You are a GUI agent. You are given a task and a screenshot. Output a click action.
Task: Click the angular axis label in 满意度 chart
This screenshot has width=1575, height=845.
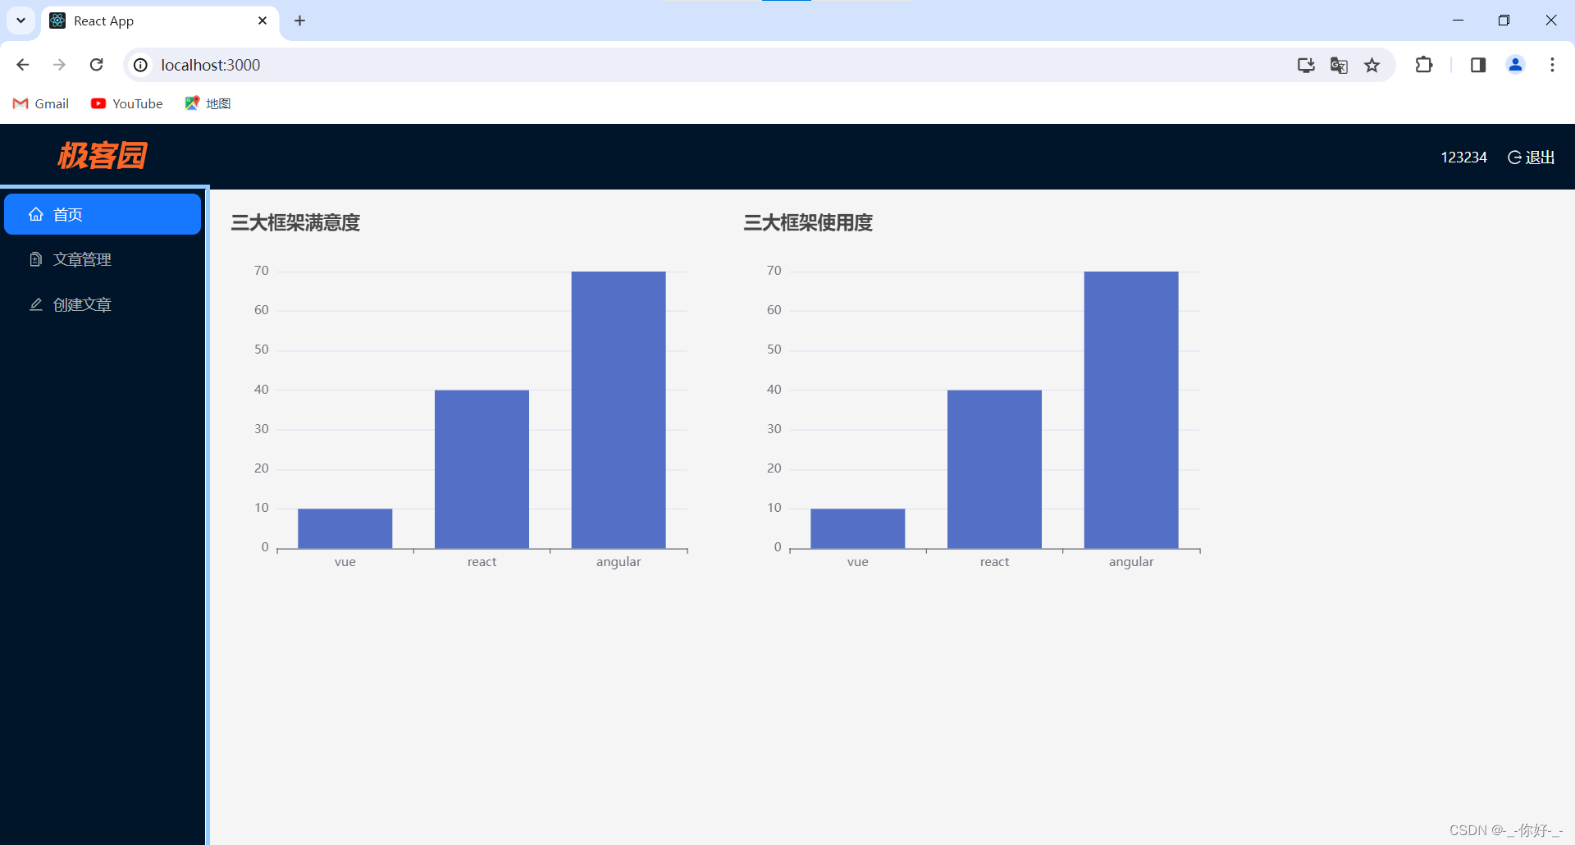pos(619,562)
